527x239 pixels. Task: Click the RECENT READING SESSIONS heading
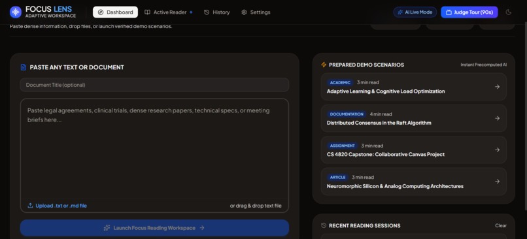365,225
